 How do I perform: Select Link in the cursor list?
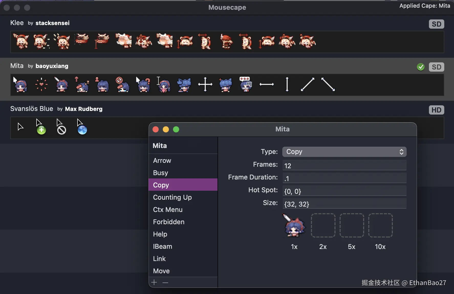pyautogui.click(x=183, y=259)
